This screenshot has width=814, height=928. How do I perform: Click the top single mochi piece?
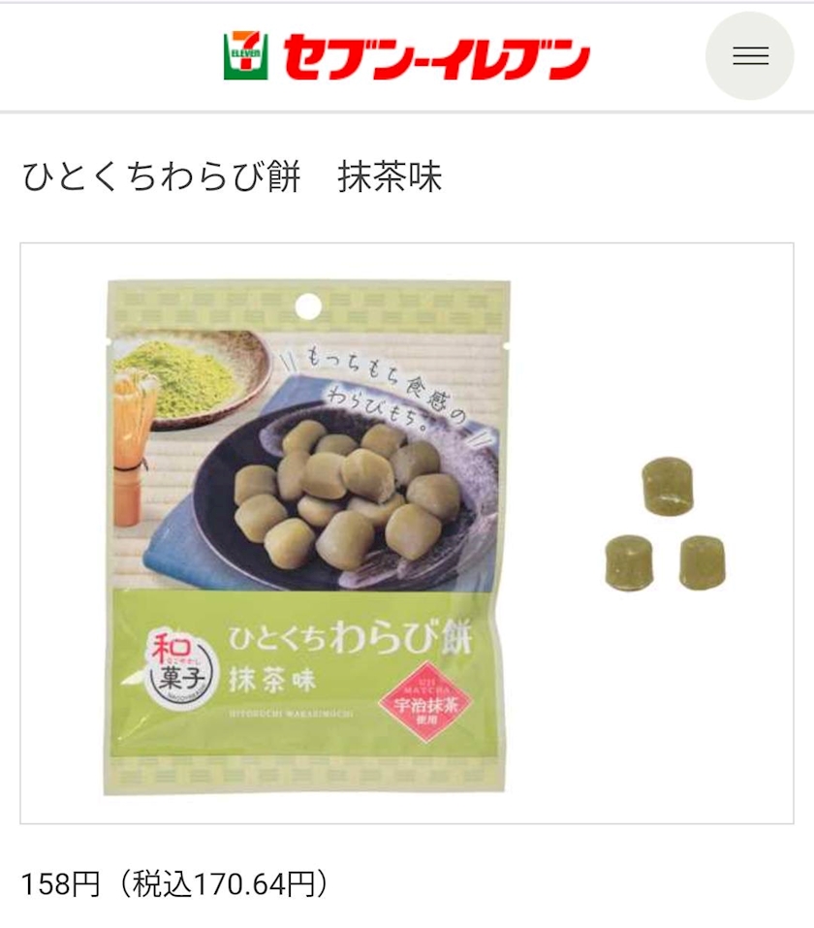668,485
